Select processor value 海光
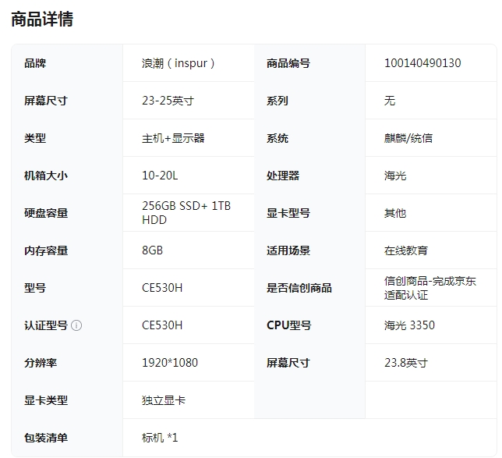Screen dimensions: 502x458 tap(395, 176)
